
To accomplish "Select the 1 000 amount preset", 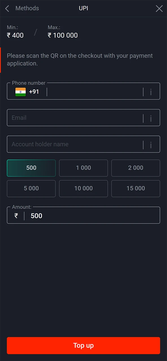I will [x=83, y=168].
